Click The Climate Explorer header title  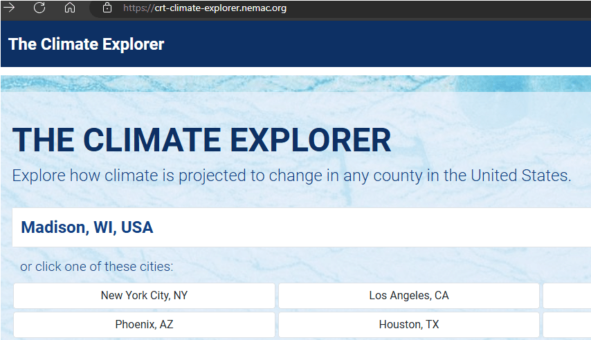coord(87,44)
